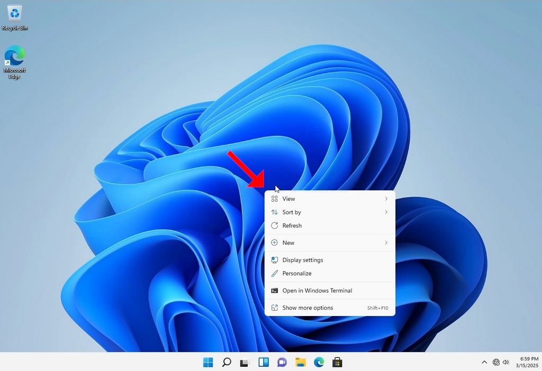Click the grid icon next to View
This screenshot has width=542, height=371.
point(275,199)
